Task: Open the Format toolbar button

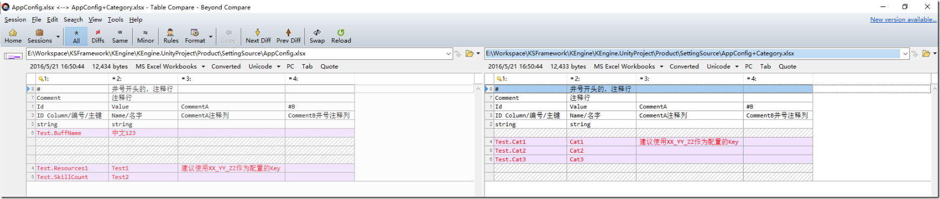Action: [x=195, y=36]
